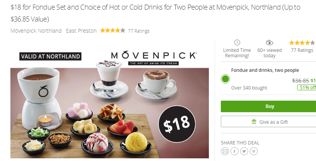Choose Give as a Gift button

(269, 121)
